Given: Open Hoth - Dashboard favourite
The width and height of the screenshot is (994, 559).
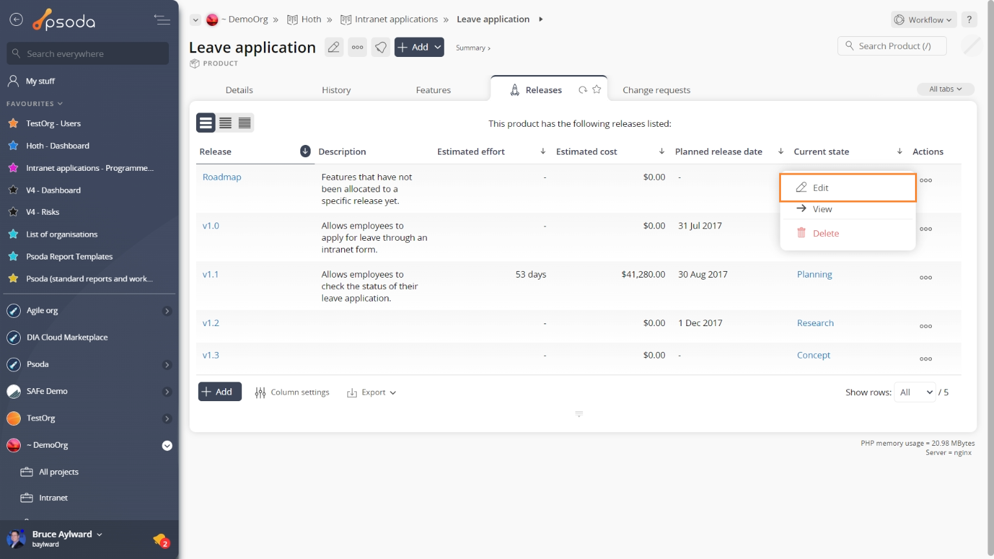Looking at the screenshot, I should [58, 146].
